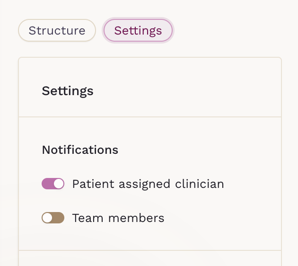Turn on team member notifications switch
This screenshot has width=298, height=266.
[x=53, y=218]
